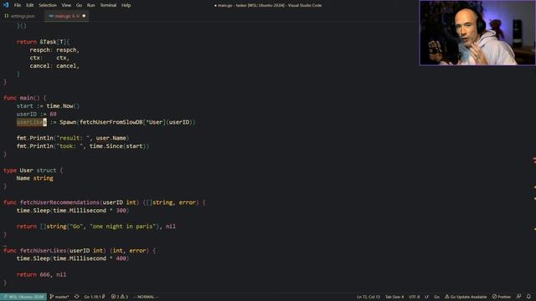Click the Ln 72, Col 13 cursor position
Viewport: 536px width, 301px height.
(x=368, y=297)
